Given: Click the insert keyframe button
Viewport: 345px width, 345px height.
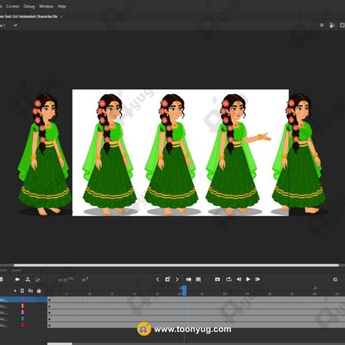Looking at the screenshot, I should coord(167,279).
